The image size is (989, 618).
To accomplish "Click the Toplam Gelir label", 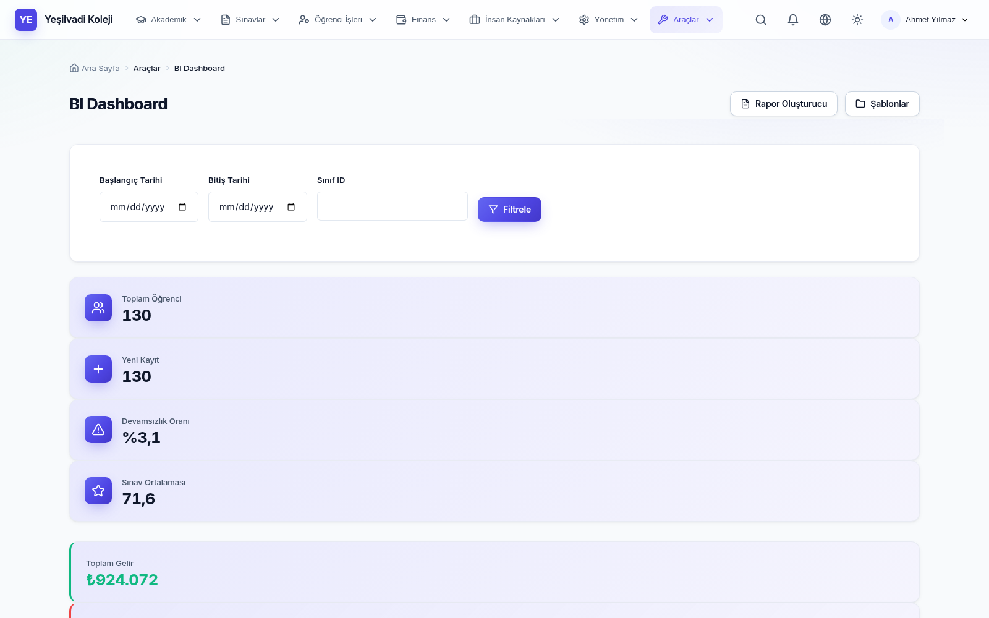I will pyautogui.click(x=109, y=564).
